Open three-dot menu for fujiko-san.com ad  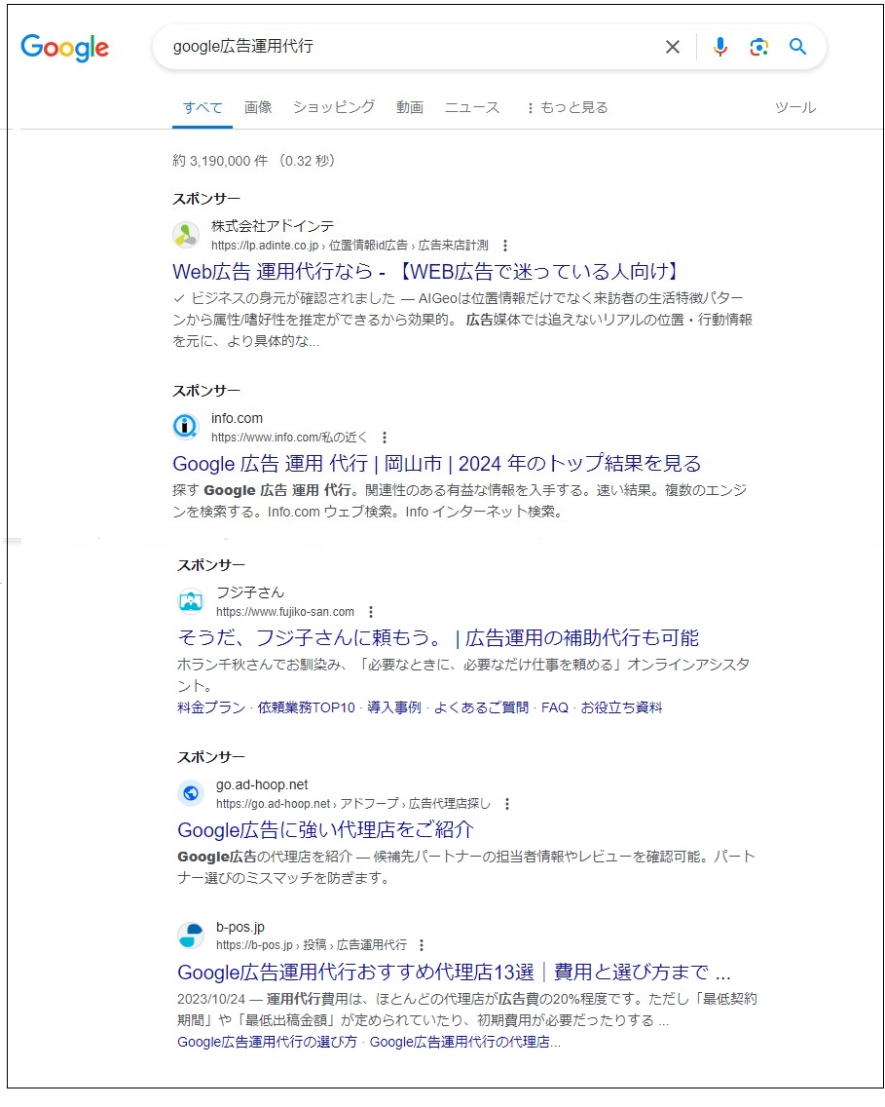click(371, 611)
